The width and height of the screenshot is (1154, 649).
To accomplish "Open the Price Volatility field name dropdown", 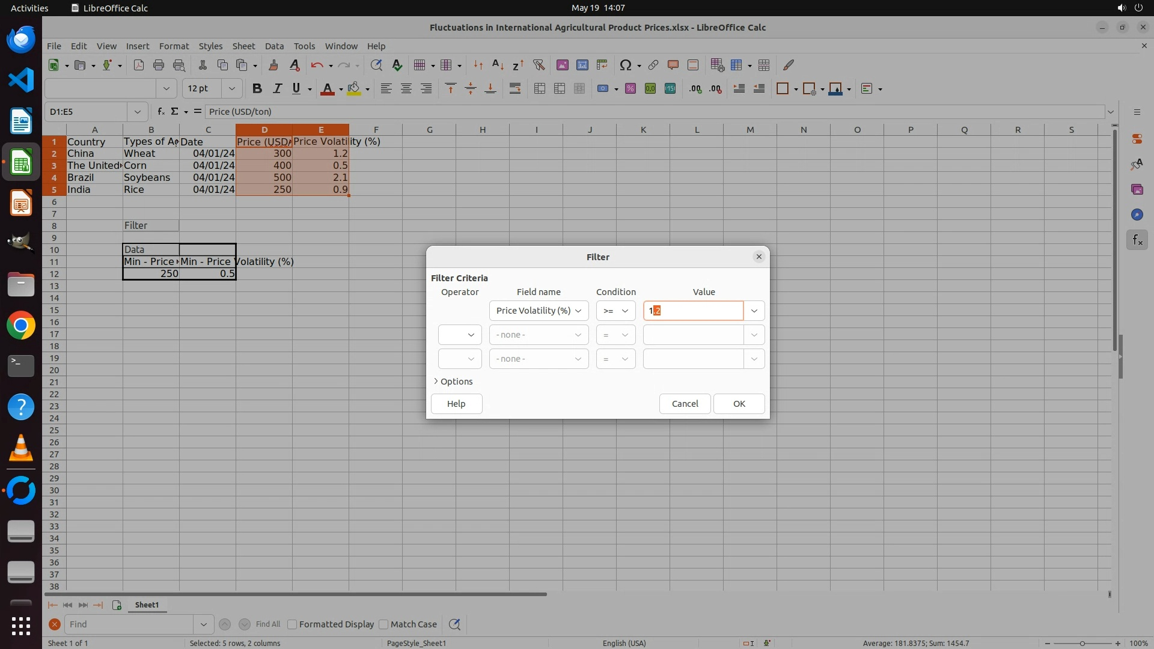I will (x=539, y=311).
